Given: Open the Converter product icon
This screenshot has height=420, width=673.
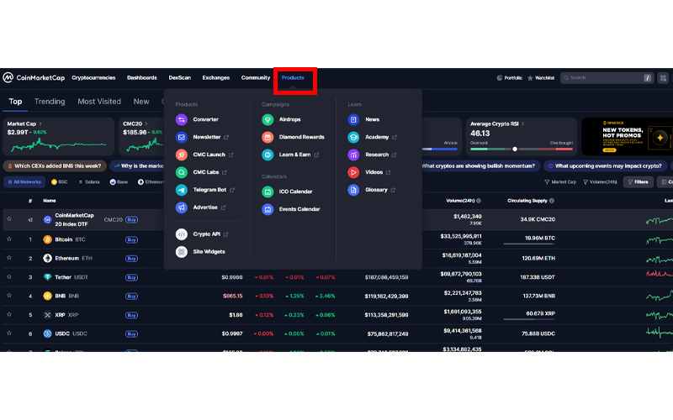Looking at the screenshot, I should click(x=182, y=119).
